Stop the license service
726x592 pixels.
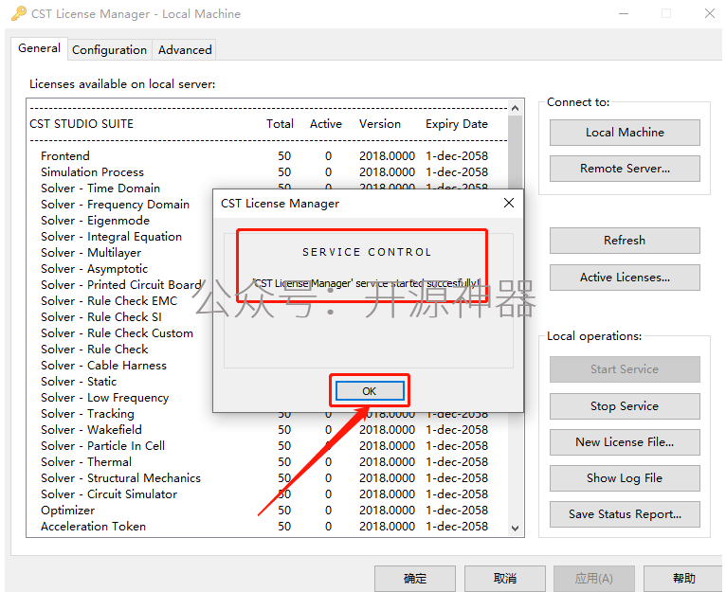coord(625,406)
